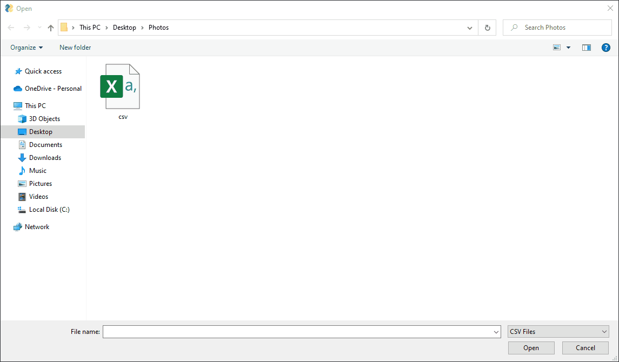The width and height of the screenshot is (619, 362).
Task: Click New folder in toolbar
Action: click(75, 48)
